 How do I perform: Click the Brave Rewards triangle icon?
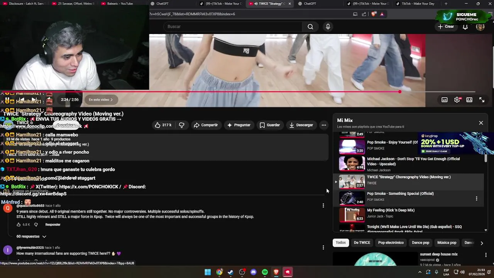(382, 14)
